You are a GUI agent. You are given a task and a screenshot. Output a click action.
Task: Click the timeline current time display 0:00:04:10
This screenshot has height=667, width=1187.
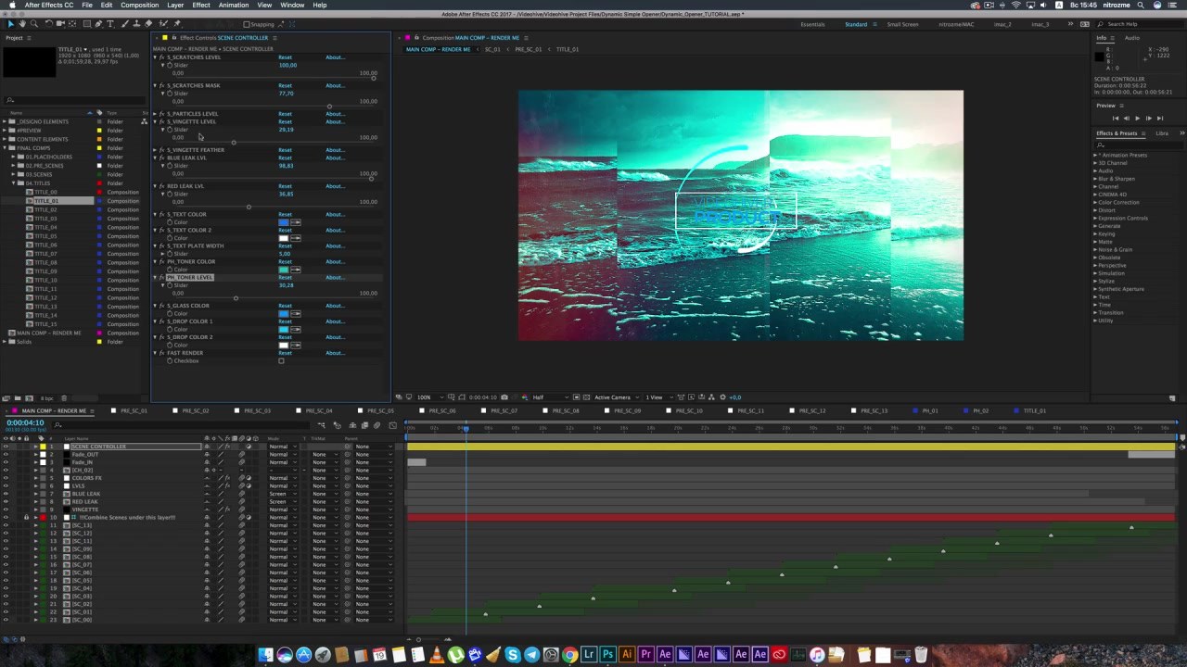coord(25,422)
